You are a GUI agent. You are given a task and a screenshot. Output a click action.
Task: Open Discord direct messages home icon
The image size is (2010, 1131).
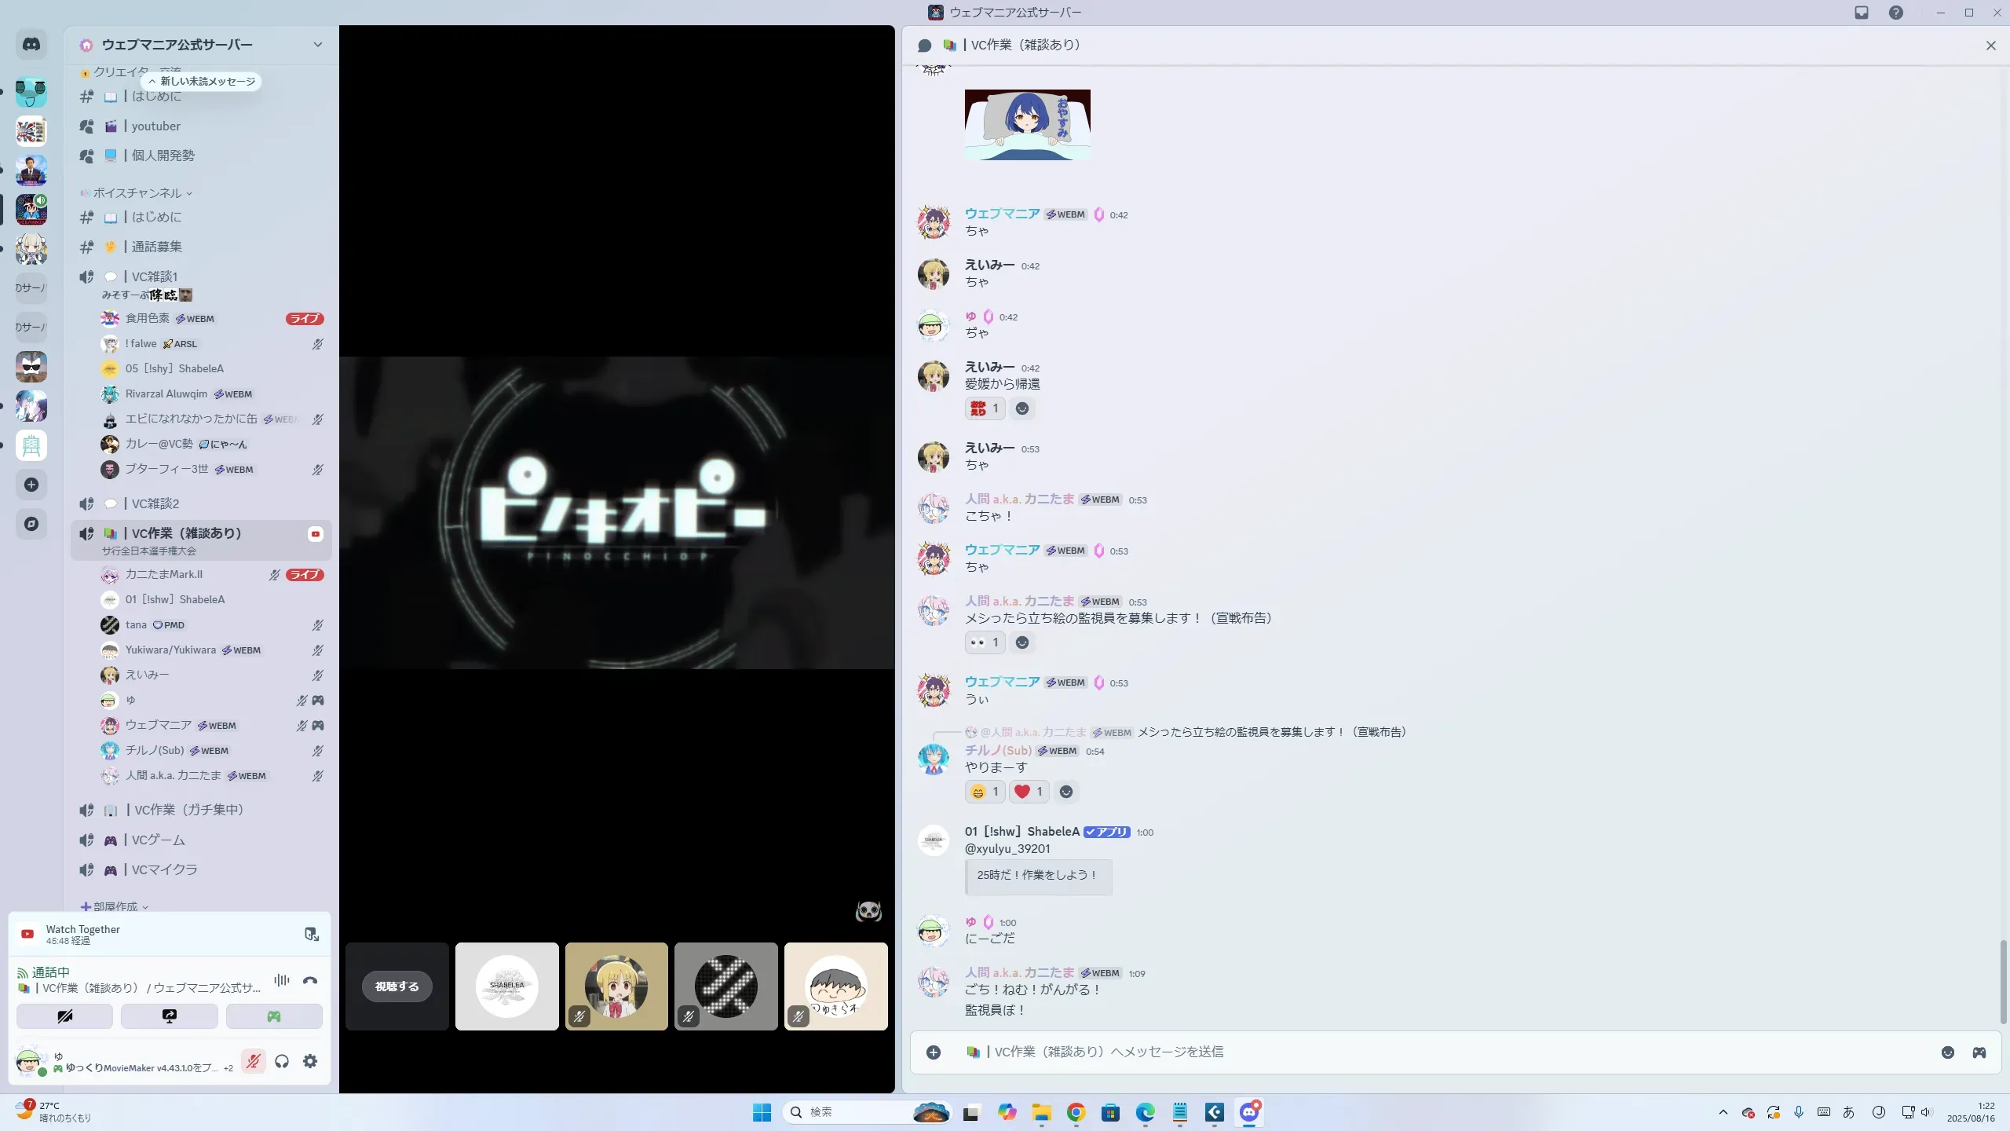(x=31, y=45)
